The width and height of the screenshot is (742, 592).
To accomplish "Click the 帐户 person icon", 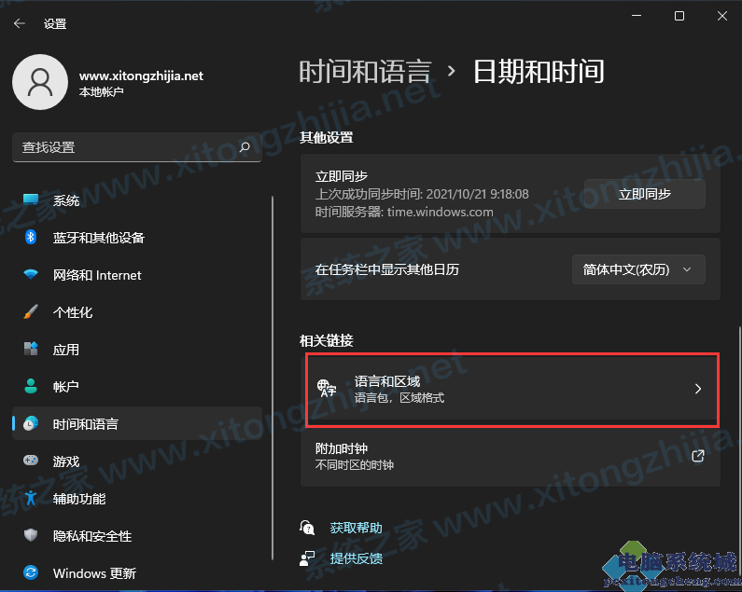I will [31, 386].
